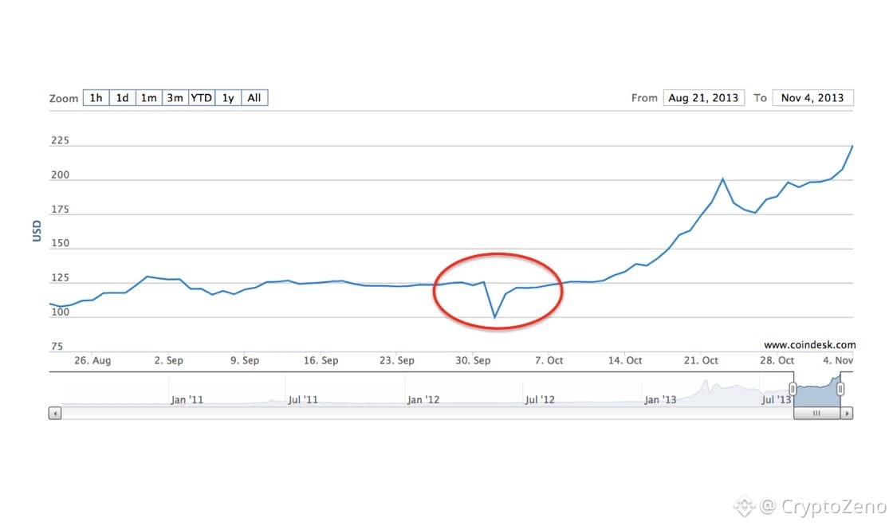Choose the 1y zoom range
Viewport: 893px width, 526px height.
pos(228,98)
